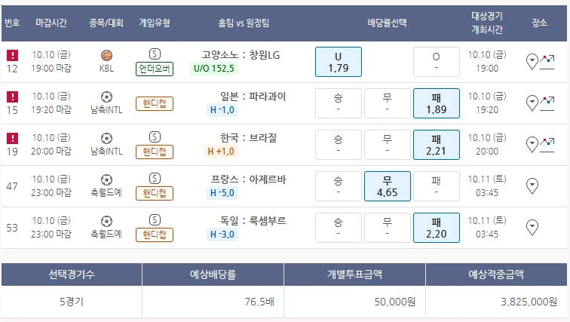Select the U 1.79 under odds for KBL
The width and height of the screenshot is (570, 322).
tap(338, 62)
